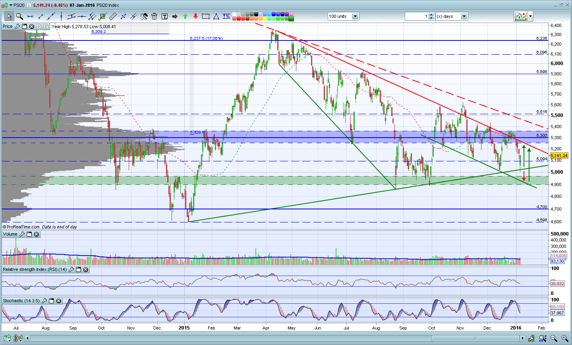Click the add indicator button
The height and width of the screenshot is (345, 572).
(x=521, y=16)
